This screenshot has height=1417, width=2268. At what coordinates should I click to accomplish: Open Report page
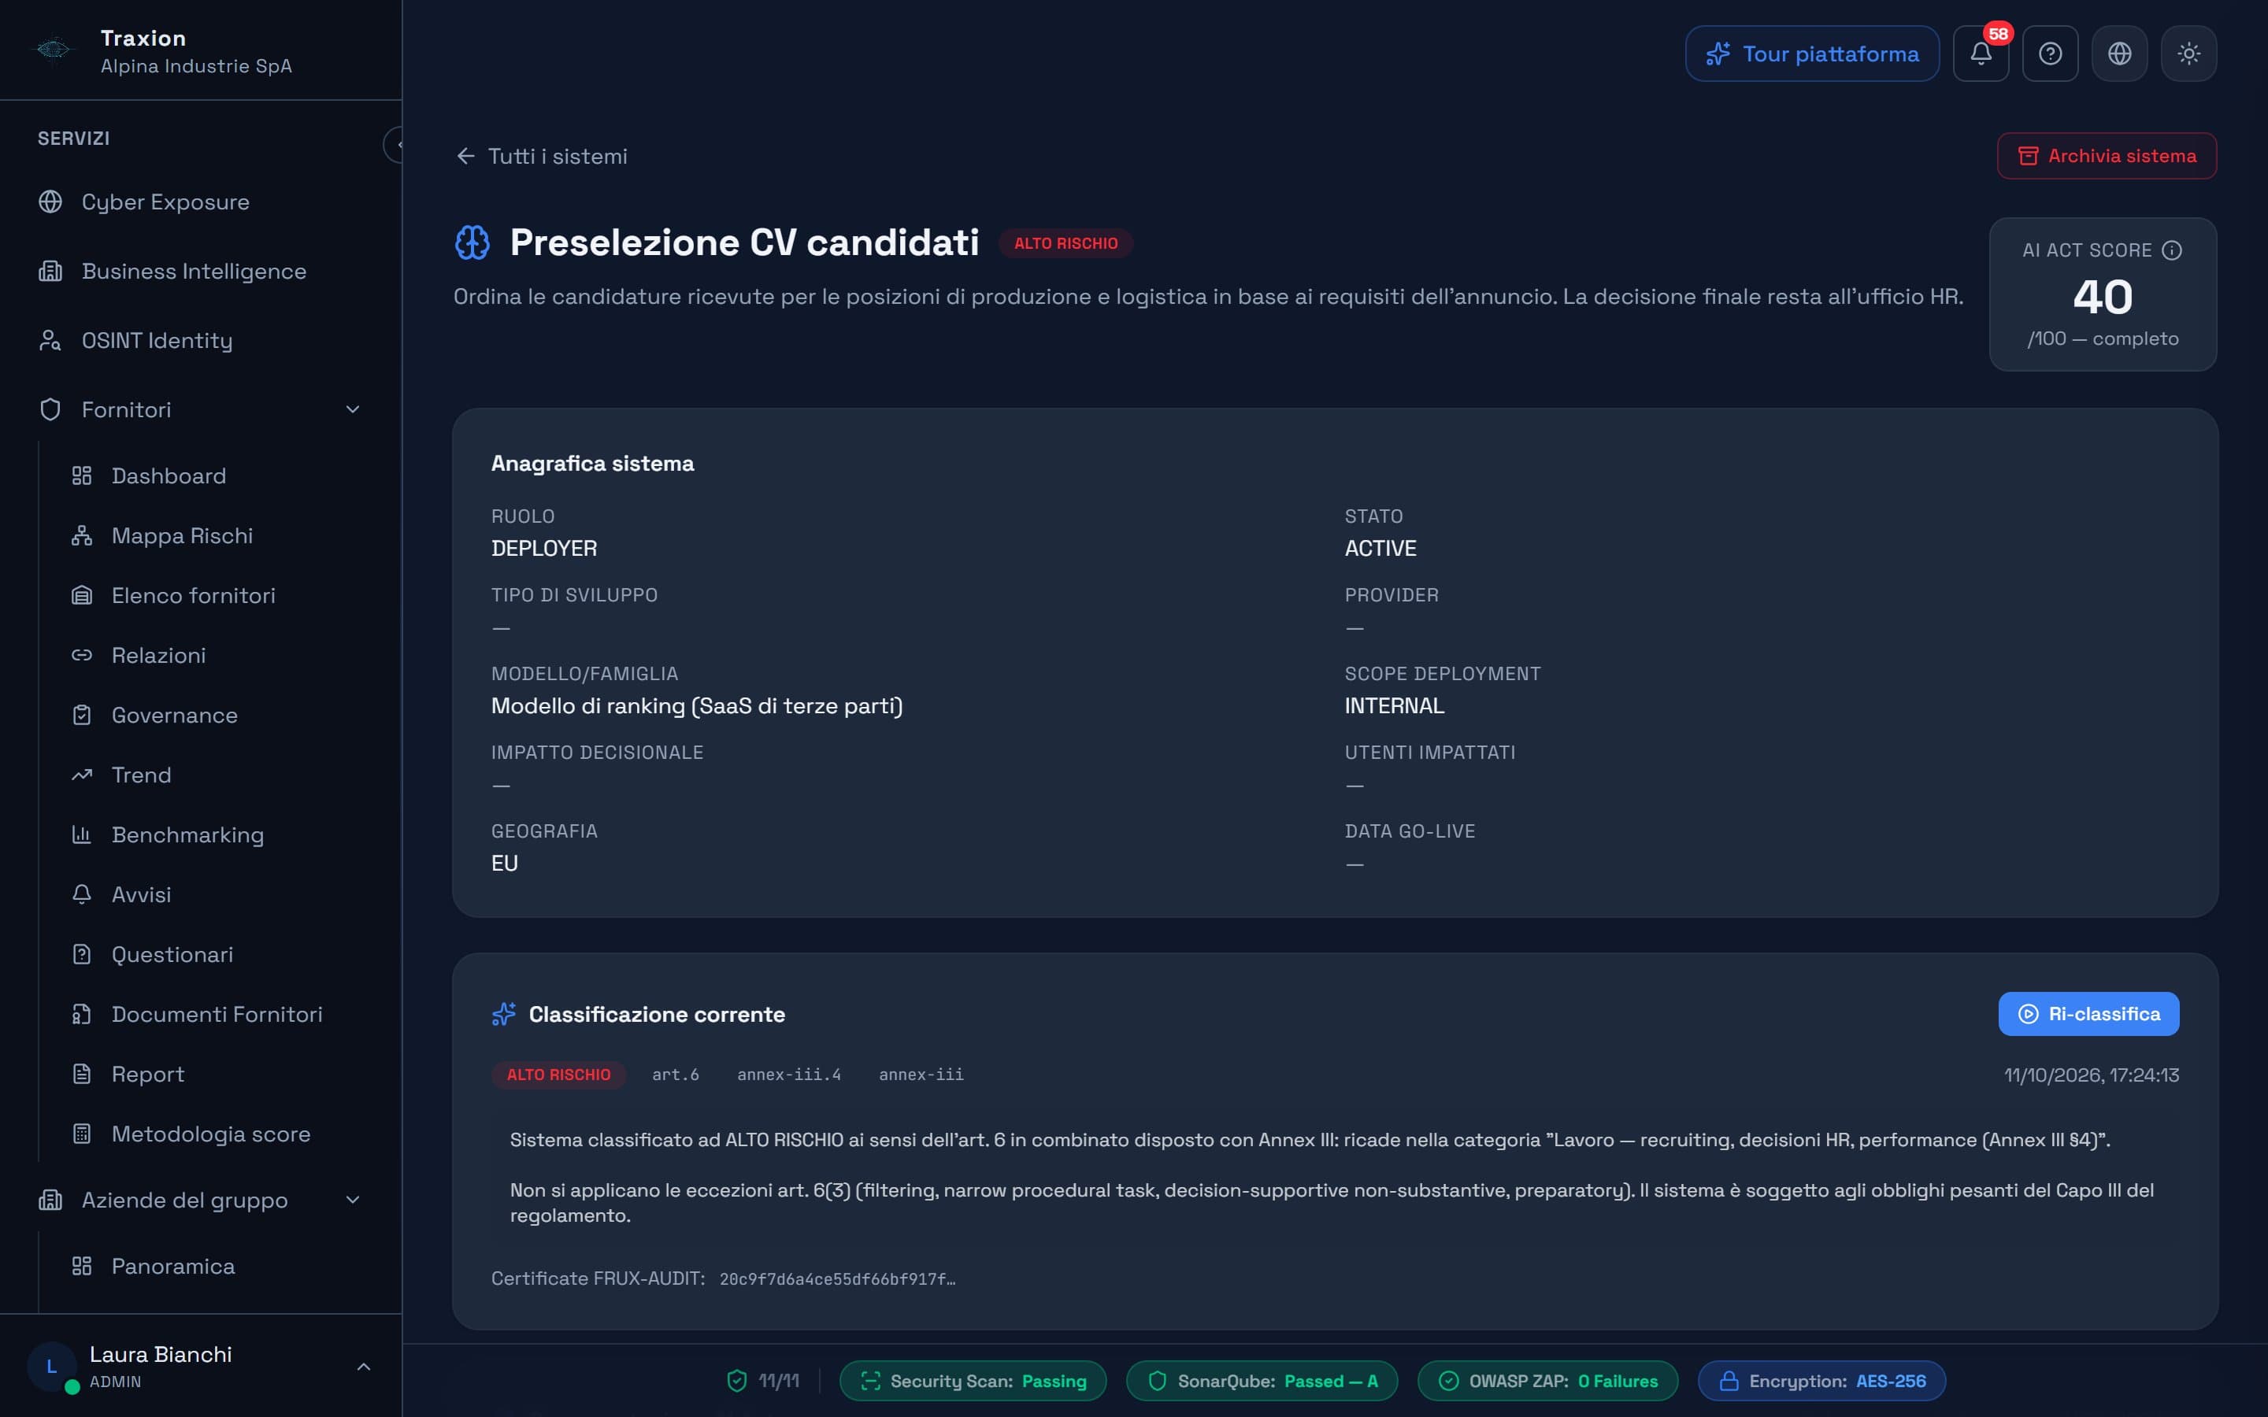(x=216, y=1074)
